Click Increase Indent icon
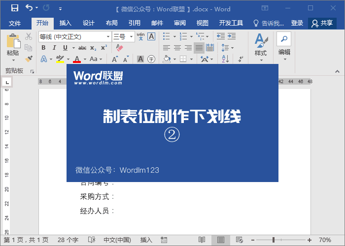Image resolution: width=345 pixels, height=246 pixels. click(x=232, y=36)
